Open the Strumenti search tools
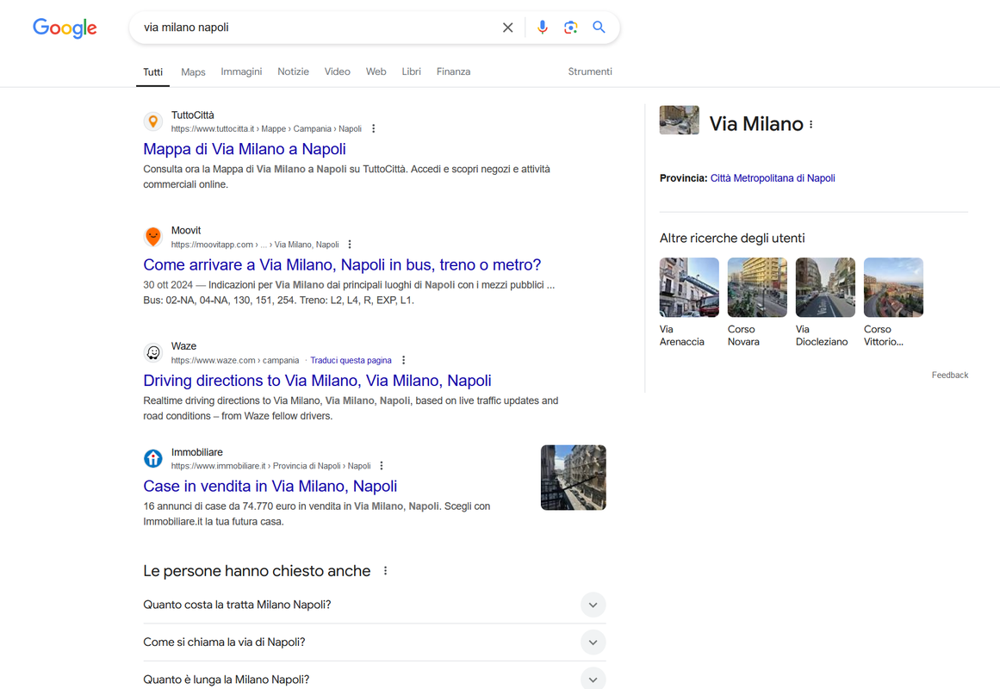Image resolution: width=1000 pixels, height=689 pixels. 590,71
